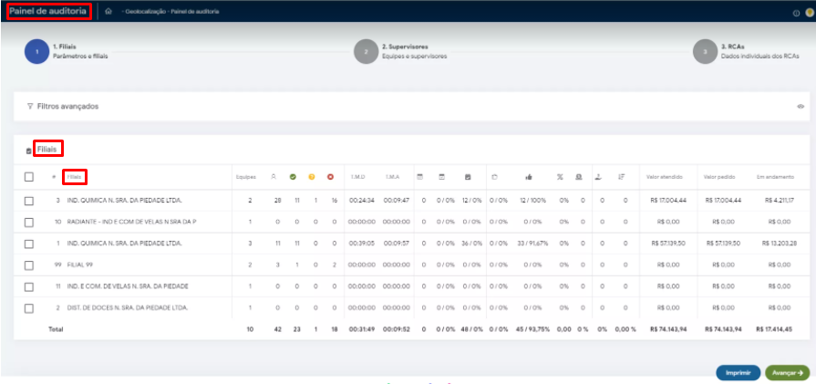Select checkbox for DIST. DE DOCES row
Viewport: 816px width, 384px height.
click(x=29, y=307)
